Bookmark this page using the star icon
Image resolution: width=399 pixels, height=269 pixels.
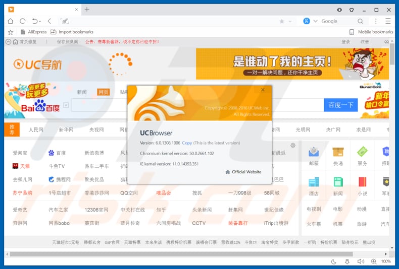282,21
